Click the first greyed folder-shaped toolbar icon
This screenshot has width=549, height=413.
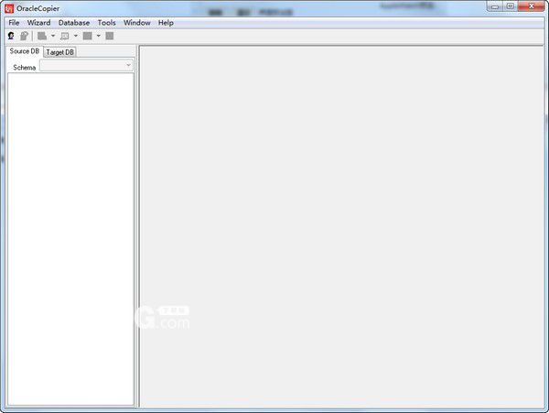click(42, 36)
